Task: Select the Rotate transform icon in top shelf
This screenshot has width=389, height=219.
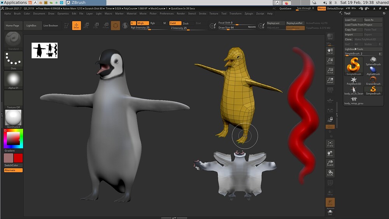Action: click(106, 25)
